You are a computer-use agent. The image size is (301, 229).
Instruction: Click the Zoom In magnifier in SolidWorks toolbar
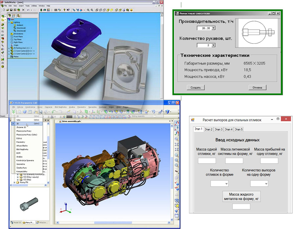point(88,10)
